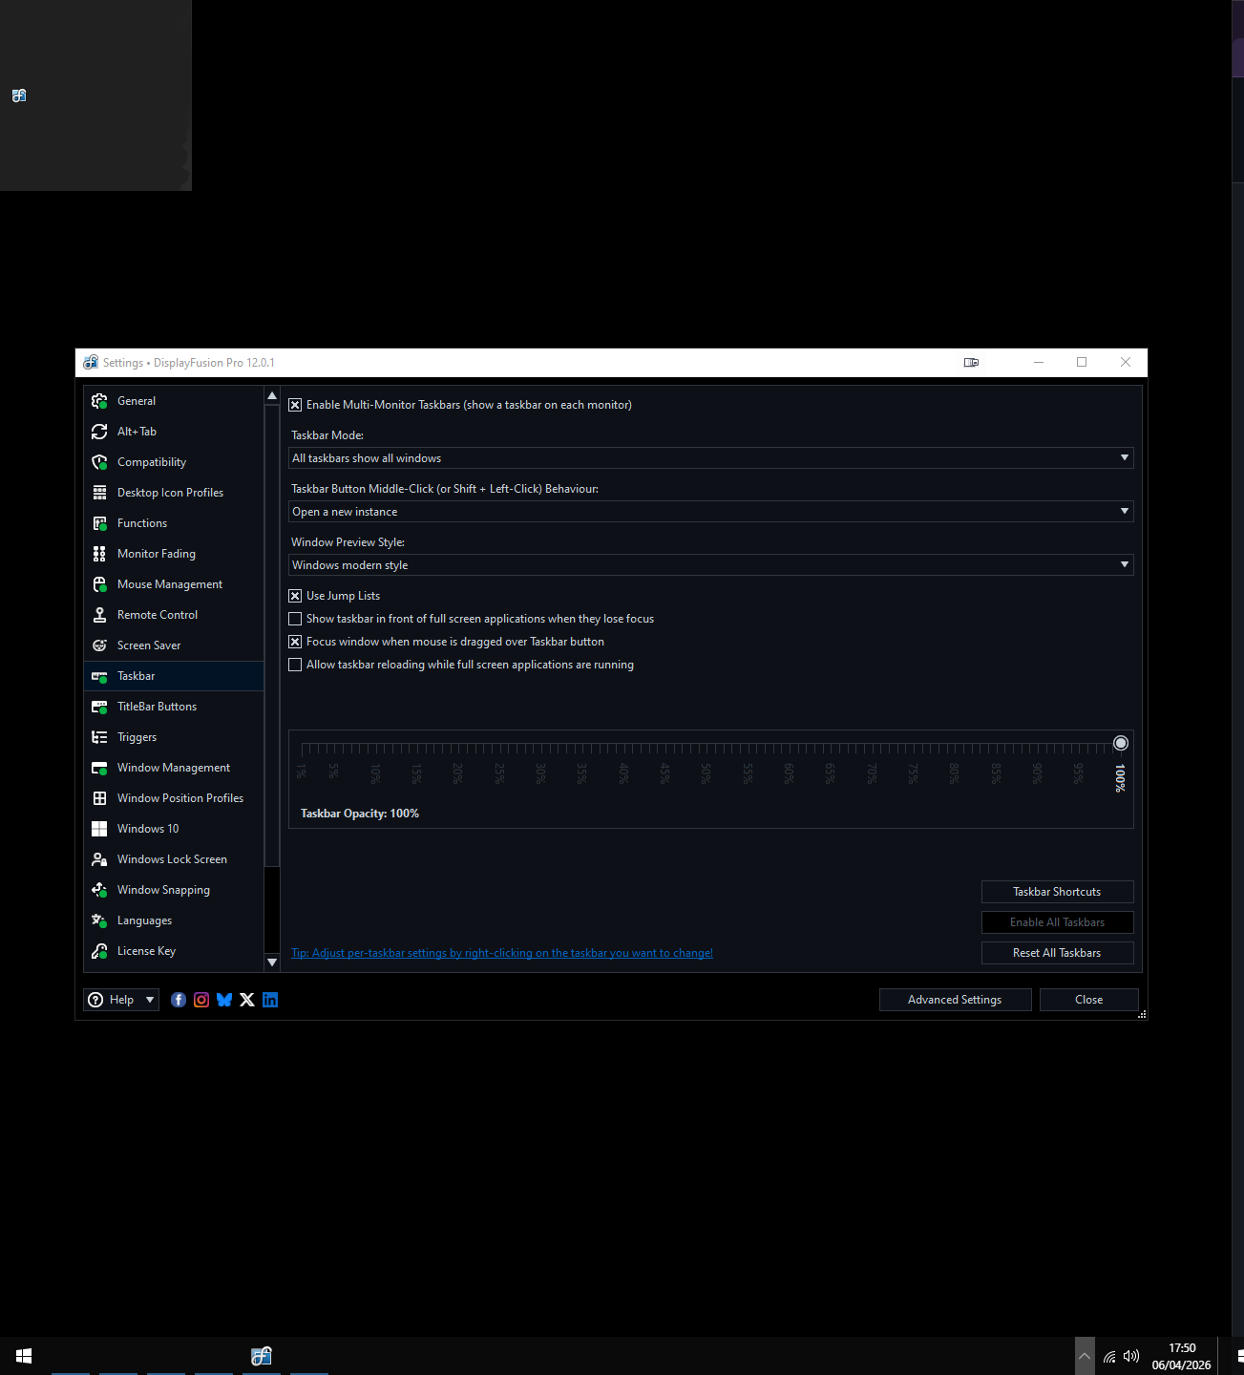Open the Window Preview Style dropdown

[x=710, y=565]
